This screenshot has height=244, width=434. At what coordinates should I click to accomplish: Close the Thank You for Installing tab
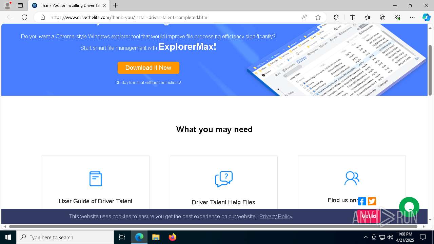[104, 5]
